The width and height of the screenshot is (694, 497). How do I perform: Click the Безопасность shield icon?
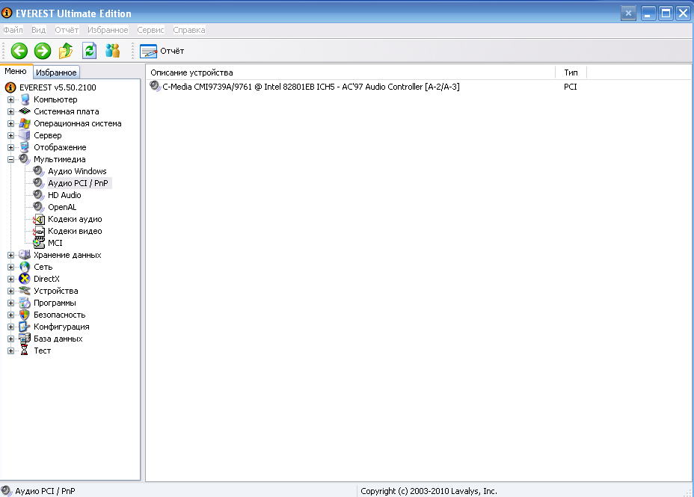(25, 315)
